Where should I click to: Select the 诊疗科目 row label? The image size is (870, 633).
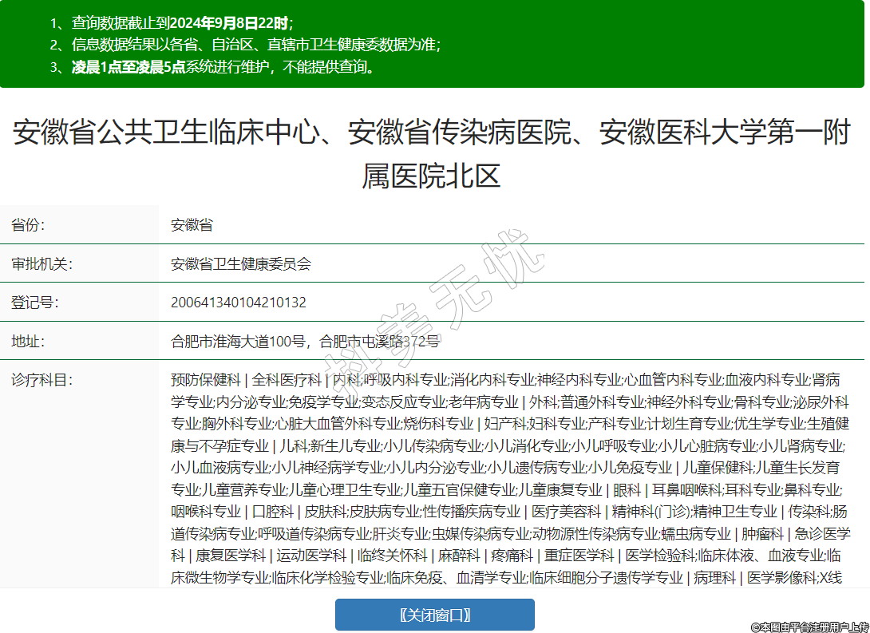[x=42, y=380]
